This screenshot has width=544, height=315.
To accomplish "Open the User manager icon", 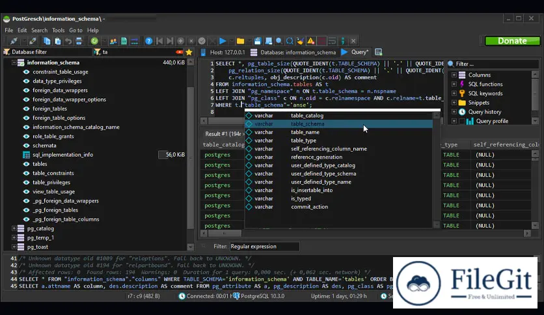I will pyautogui.click(x=113, y=41).
